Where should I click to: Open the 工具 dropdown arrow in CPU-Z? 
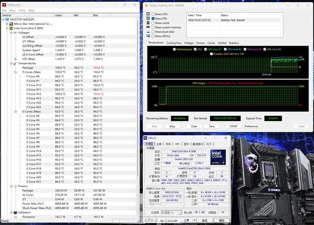click(x=194, y=221)
